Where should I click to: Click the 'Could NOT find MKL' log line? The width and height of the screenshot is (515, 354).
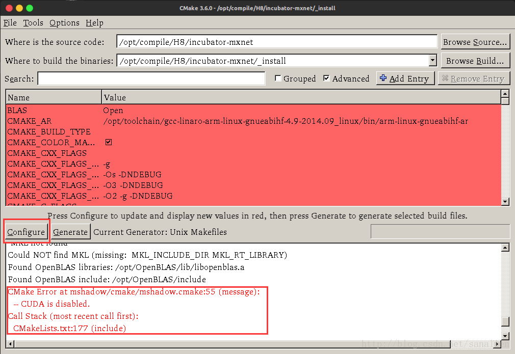pos(147,255)
